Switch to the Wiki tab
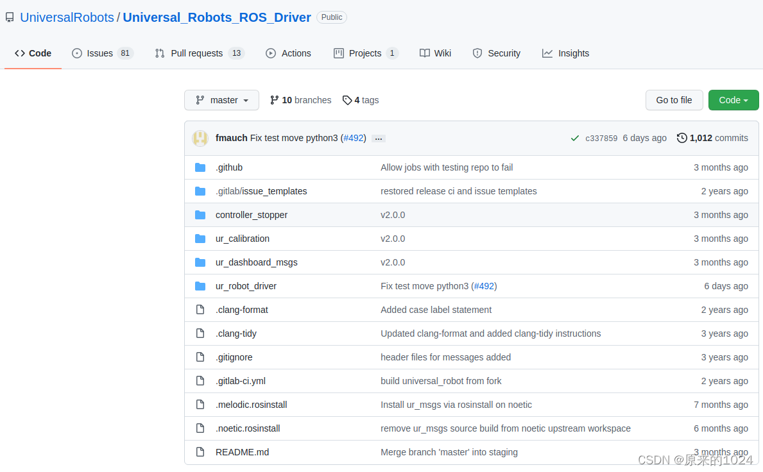 (x=436, y=53)
